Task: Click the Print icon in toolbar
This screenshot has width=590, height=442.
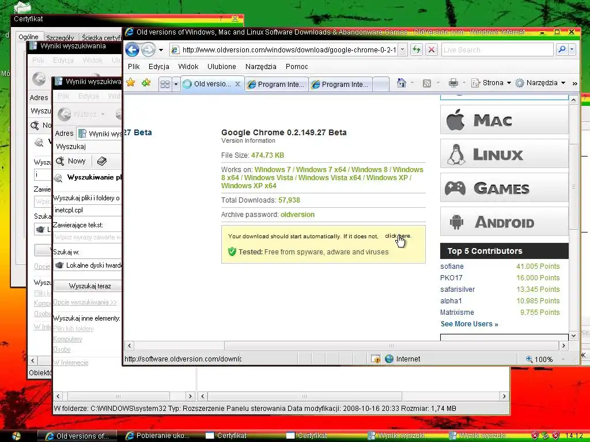Action: point(453,83)
